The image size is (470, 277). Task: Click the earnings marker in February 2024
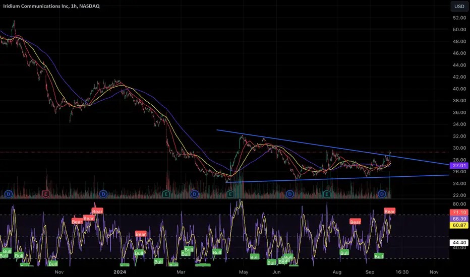(166, 194)
